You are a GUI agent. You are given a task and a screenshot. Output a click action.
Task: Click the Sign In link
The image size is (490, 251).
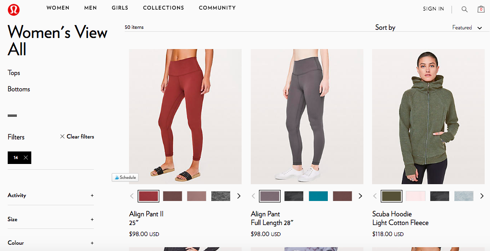[x=433, y=9]
